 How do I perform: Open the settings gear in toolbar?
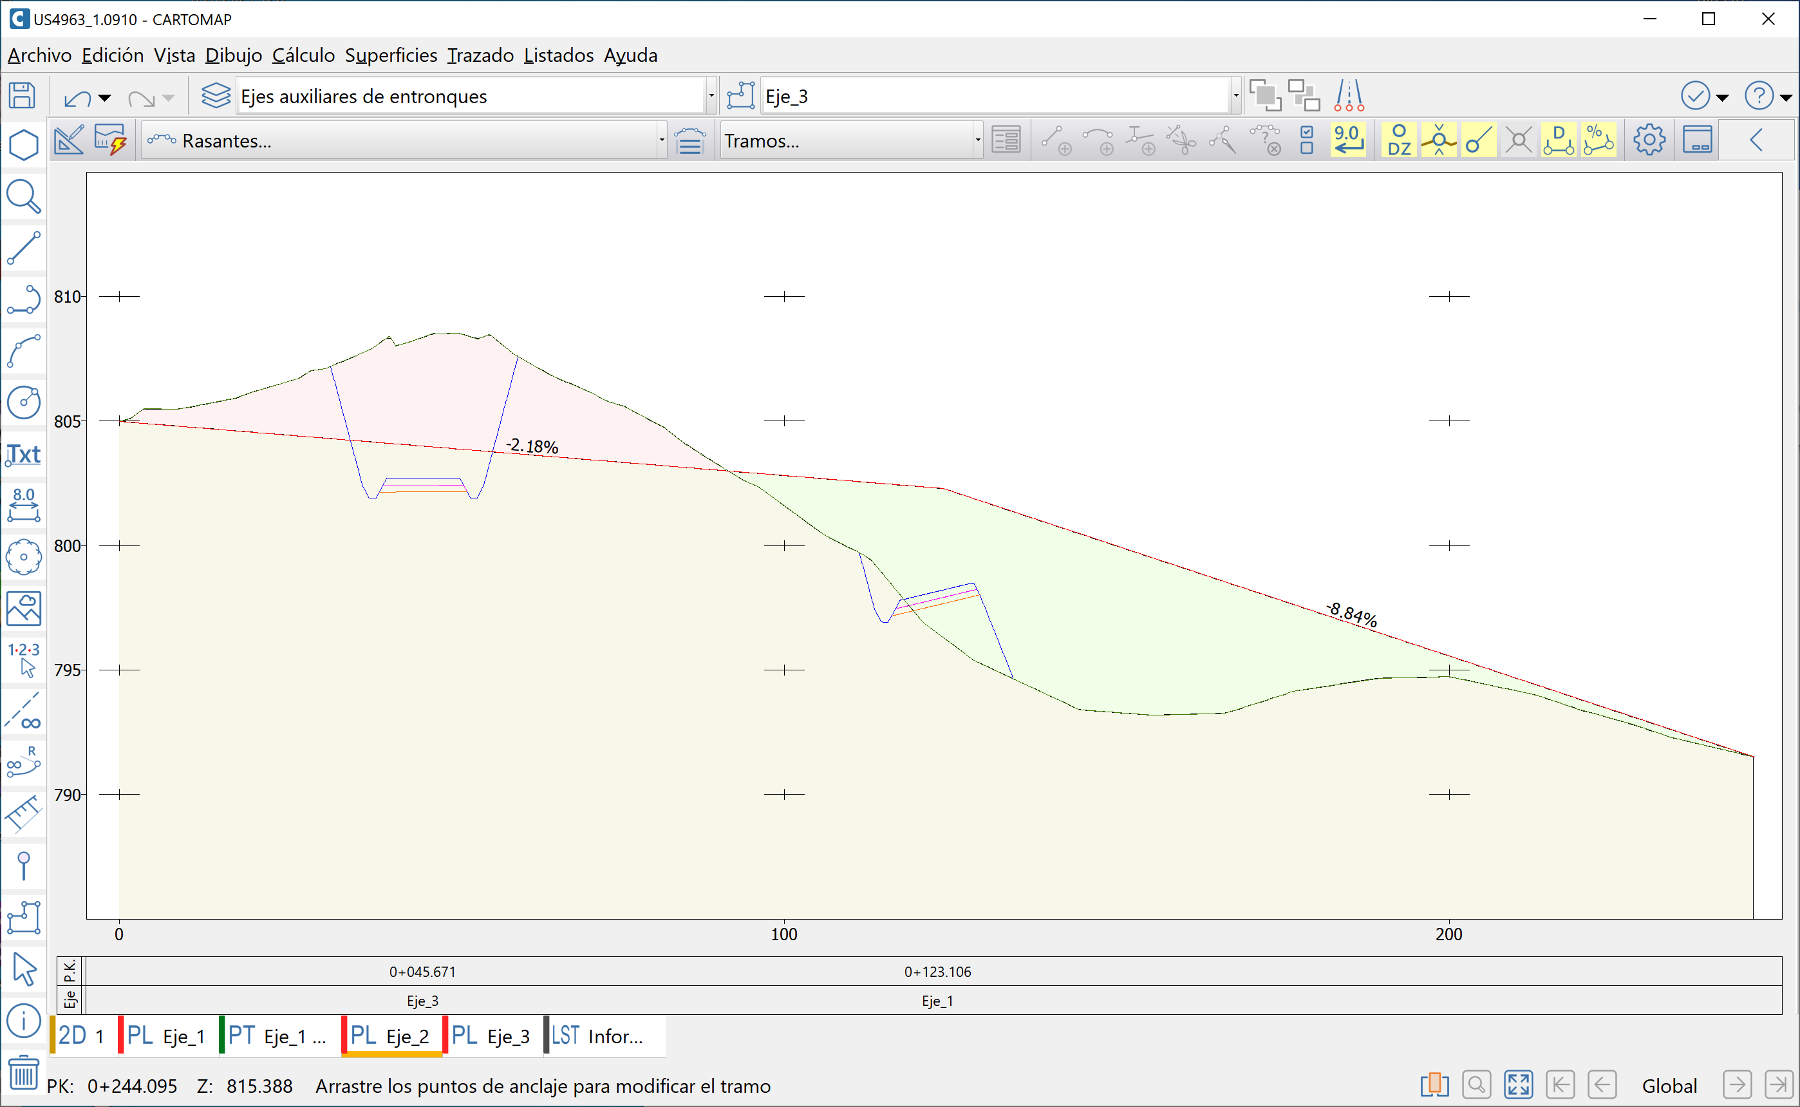coord(1649,140)
